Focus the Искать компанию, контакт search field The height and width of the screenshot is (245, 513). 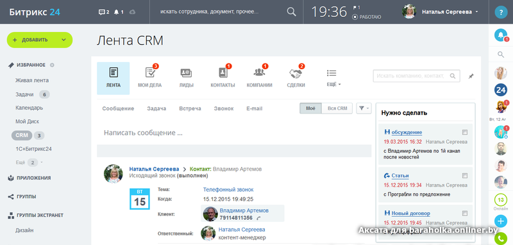416,76
